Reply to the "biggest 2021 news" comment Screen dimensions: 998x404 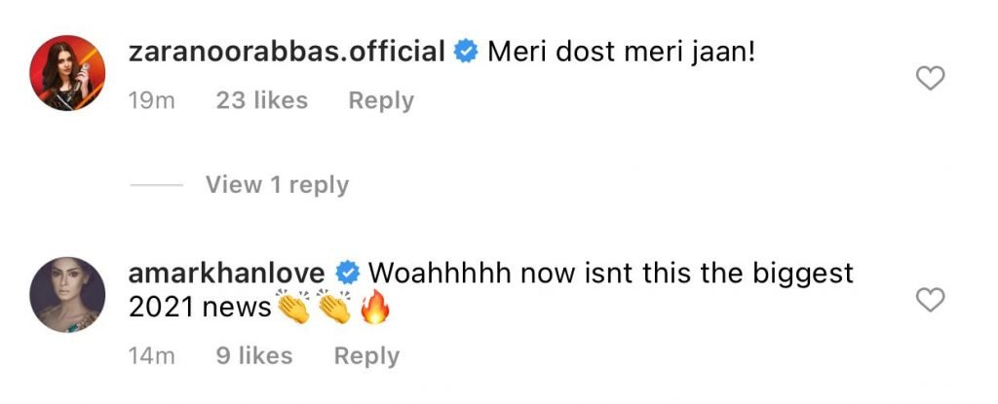tap(366, 356)
